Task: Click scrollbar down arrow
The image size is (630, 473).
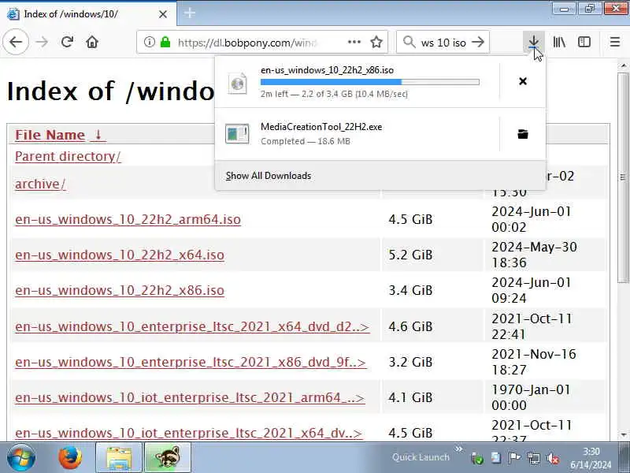Action: (623, 435)
